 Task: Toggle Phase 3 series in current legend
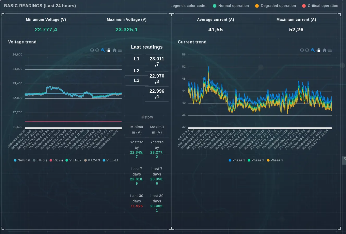(x=275, y=160)
